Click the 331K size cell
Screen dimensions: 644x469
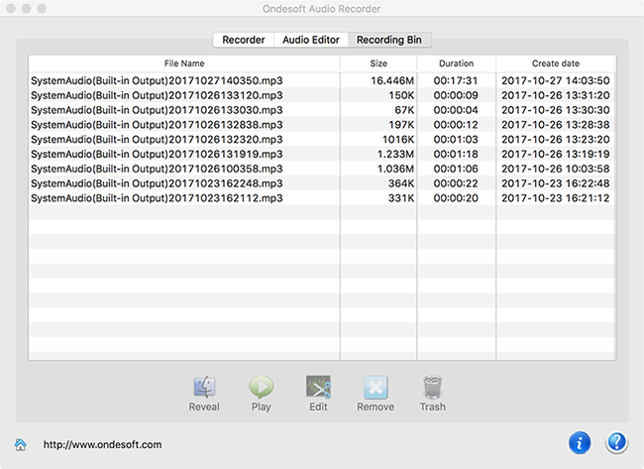401,198
